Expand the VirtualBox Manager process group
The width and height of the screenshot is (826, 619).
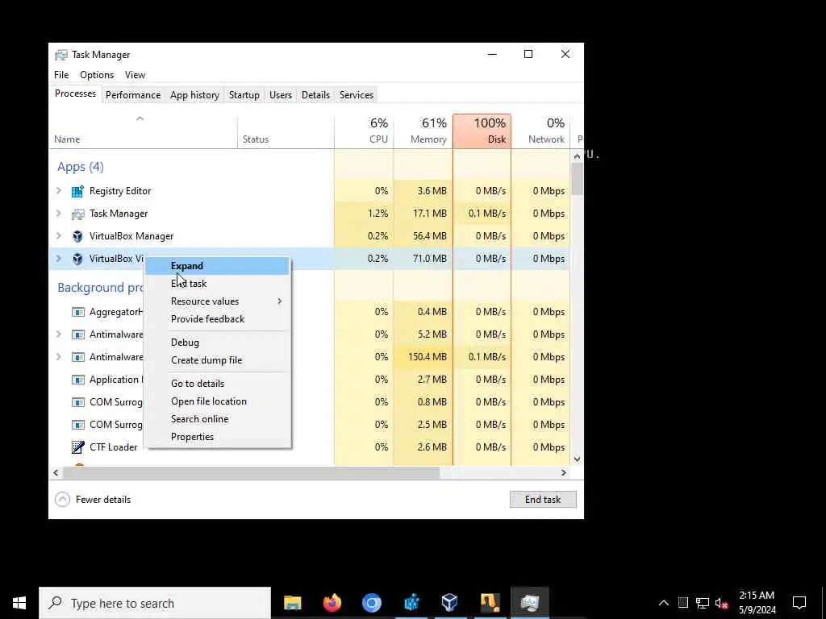[x=59, y=236]
